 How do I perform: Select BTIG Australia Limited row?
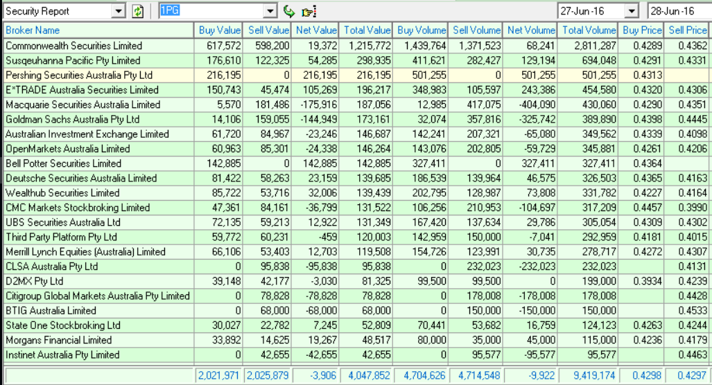[x=356, y=311]
